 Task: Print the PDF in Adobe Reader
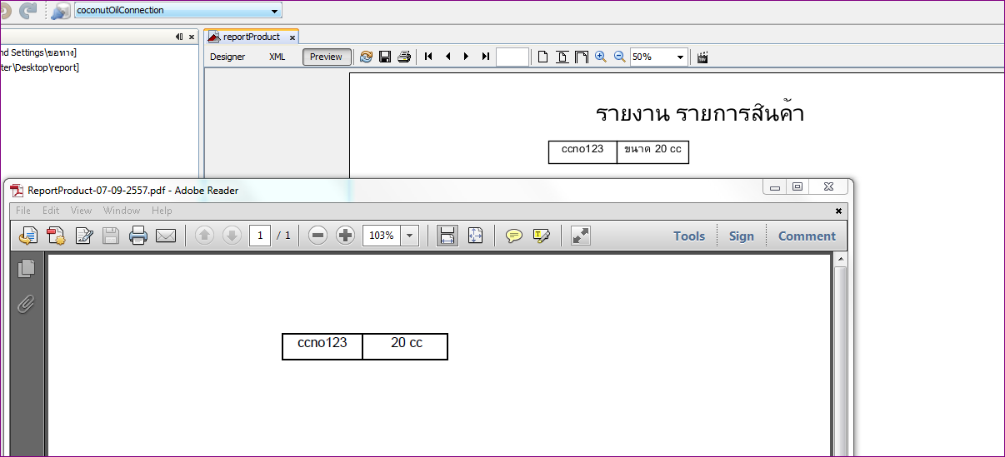pos(138,236)
